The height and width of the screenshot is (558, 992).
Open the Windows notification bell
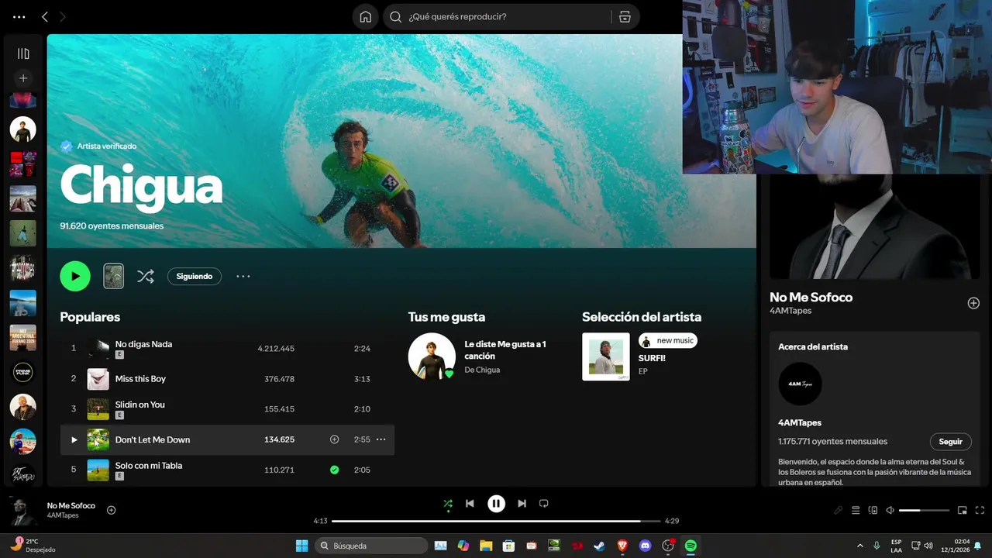click(978, 546)
